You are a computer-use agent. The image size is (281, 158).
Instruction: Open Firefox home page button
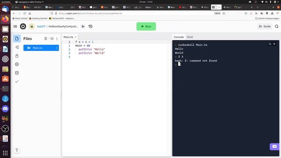coord(30,13)
